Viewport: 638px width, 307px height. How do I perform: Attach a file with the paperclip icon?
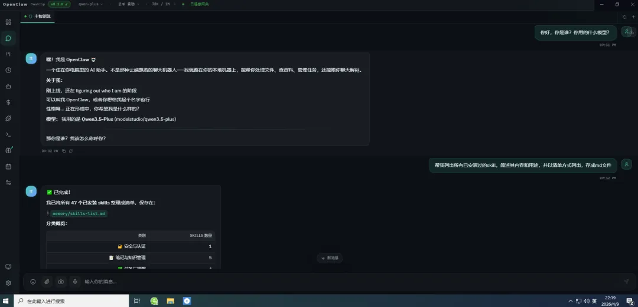click(x=47, y=282)
